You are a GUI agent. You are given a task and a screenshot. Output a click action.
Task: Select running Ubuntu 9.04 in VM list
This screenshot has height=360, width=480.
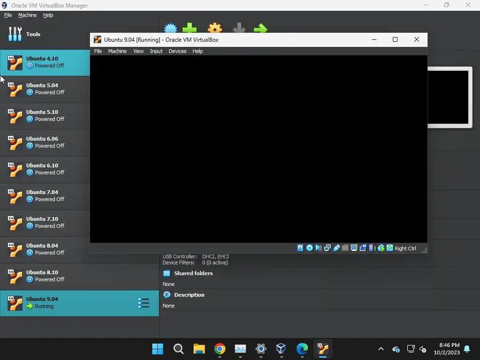pos(79,303)
